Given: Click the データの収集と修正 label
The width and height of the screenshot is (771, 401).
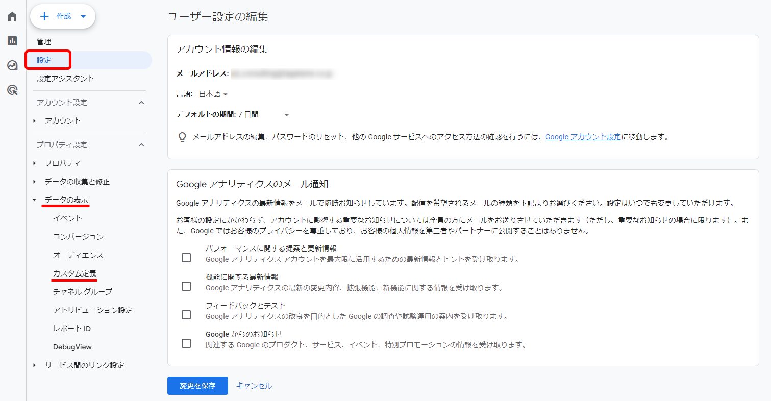Looking at the screenshot, I should pos(77,182).
